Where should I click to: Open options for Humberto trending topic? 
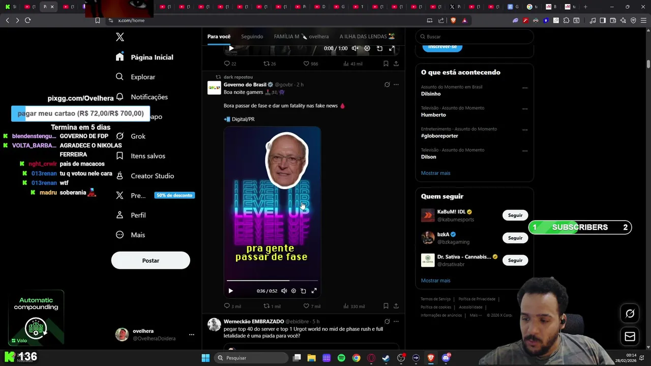coord(525,109)
